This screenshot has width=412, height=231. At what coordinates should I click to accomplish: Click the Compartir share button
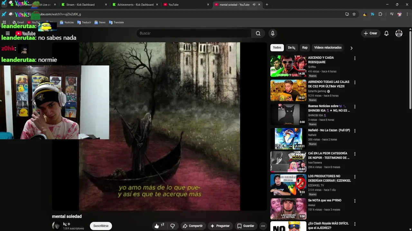[x=192, y=226]
